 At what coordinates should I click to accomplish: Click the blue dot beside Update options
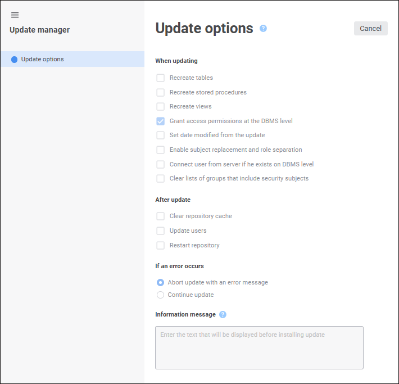(x=15, y=60)
